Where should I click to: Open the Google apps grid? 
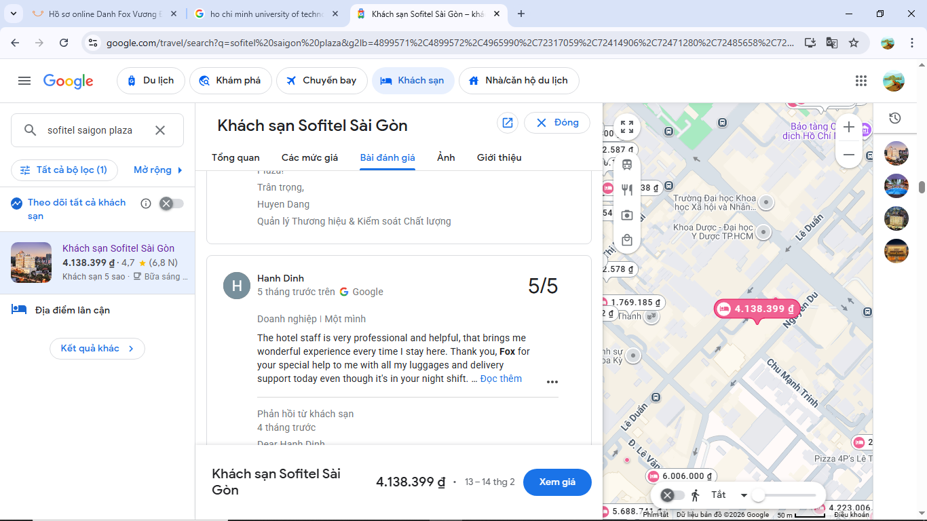pos(861,81)
